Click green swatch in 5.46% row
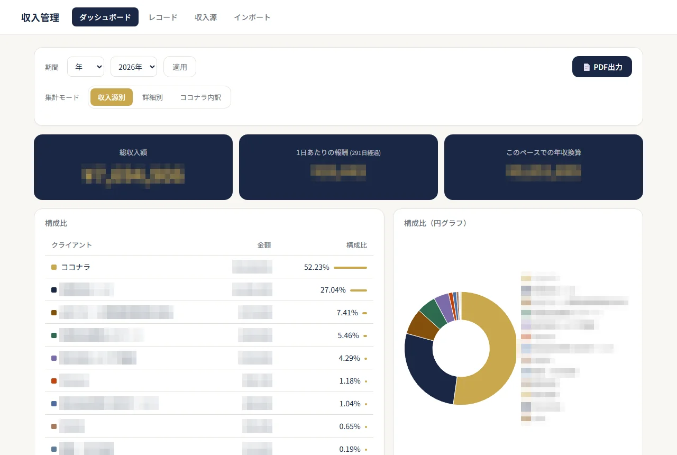This screenshot has height=455, width=677. [x=54, y=335]
